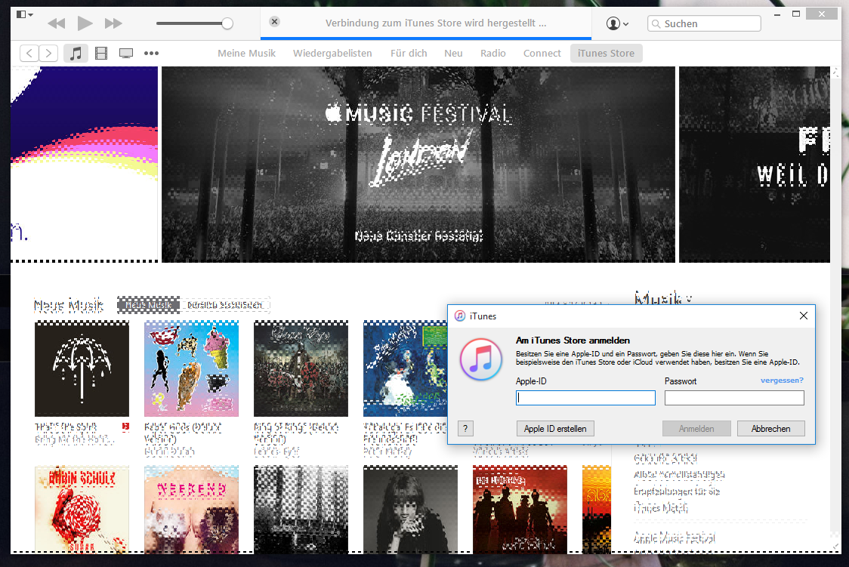Open the checkered grey building album cover
This screenshot has height=567, width=849.
(301, 509)
